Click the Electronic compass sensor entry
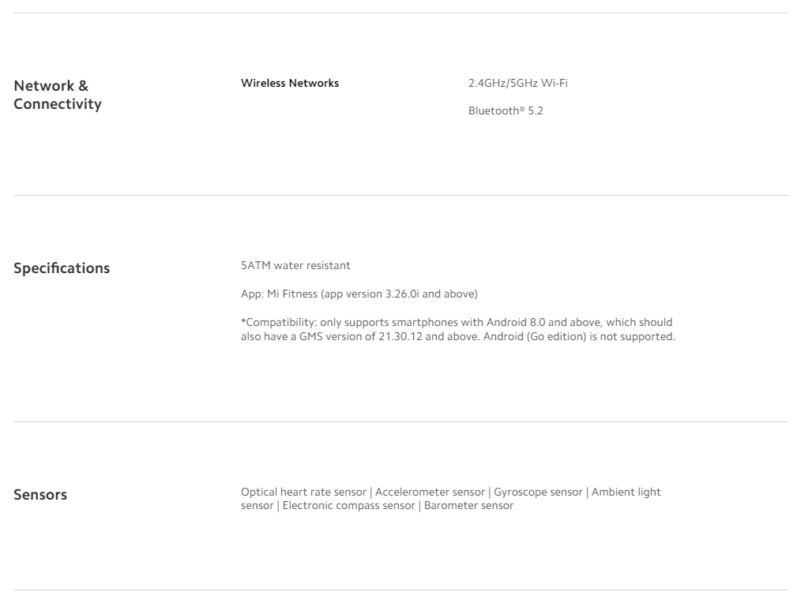The width and height of the screenshot is (797, 603). pos(348,506)
